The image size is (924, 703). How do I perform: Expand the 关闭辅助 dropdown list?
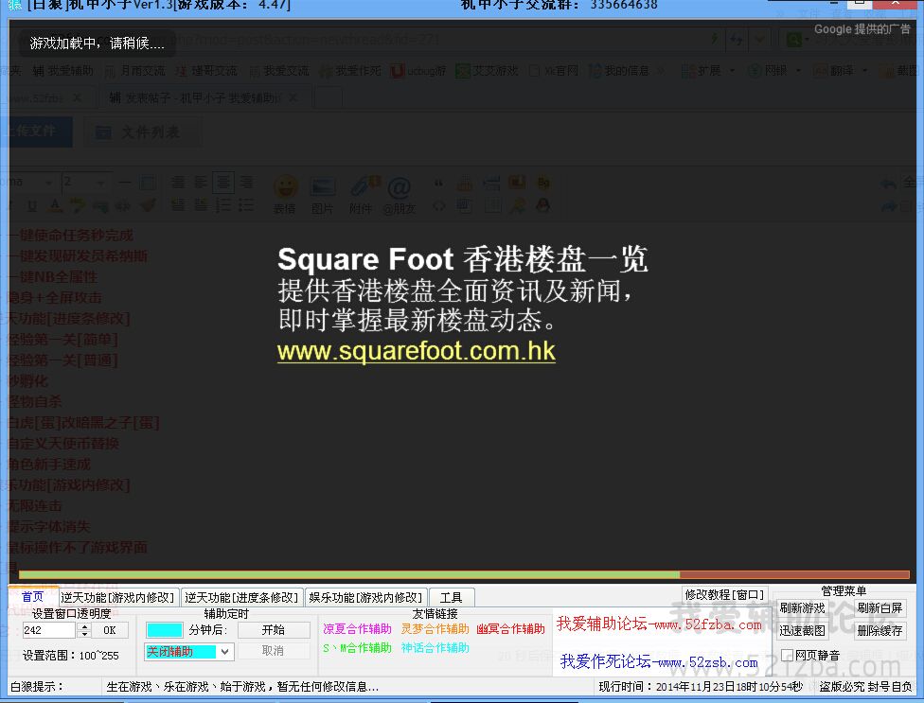coord(225,651)
